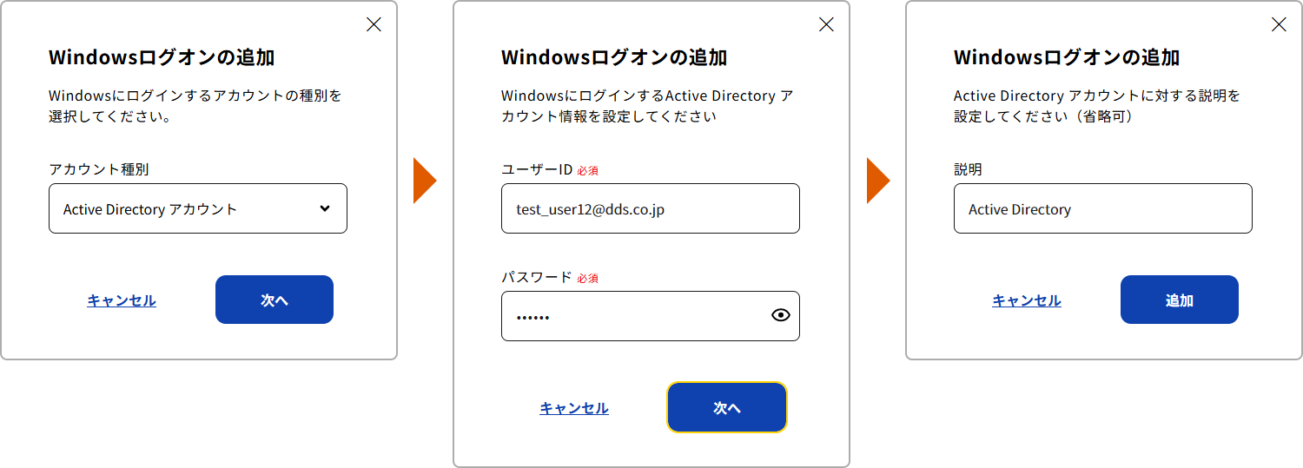Open the Active Directory アカウント combo box
Screen dimensions: 1303x468
point(198,208)
